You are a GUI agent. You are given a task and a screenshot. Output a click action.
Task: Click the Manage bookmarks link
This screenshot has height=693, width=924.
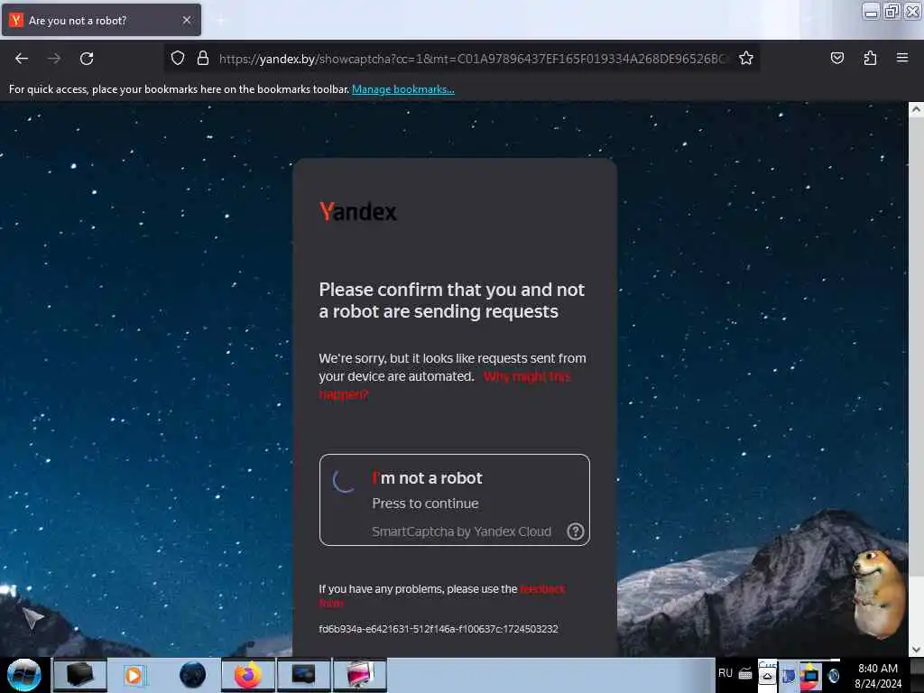403,89
